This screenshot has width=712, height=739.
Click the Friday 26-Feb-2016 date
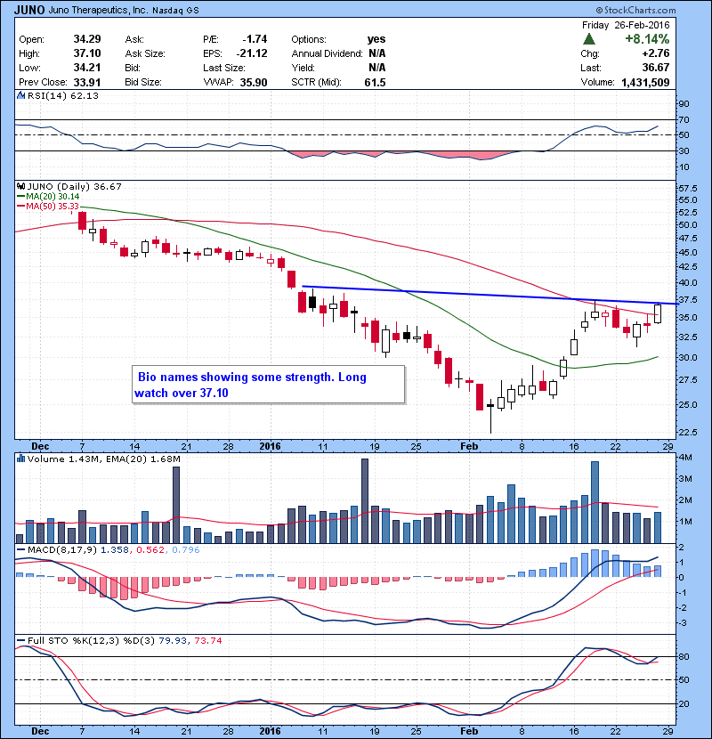pos(626,25)
